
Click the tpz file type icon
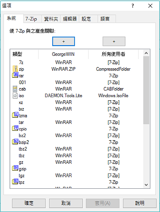tap(15, 182)
